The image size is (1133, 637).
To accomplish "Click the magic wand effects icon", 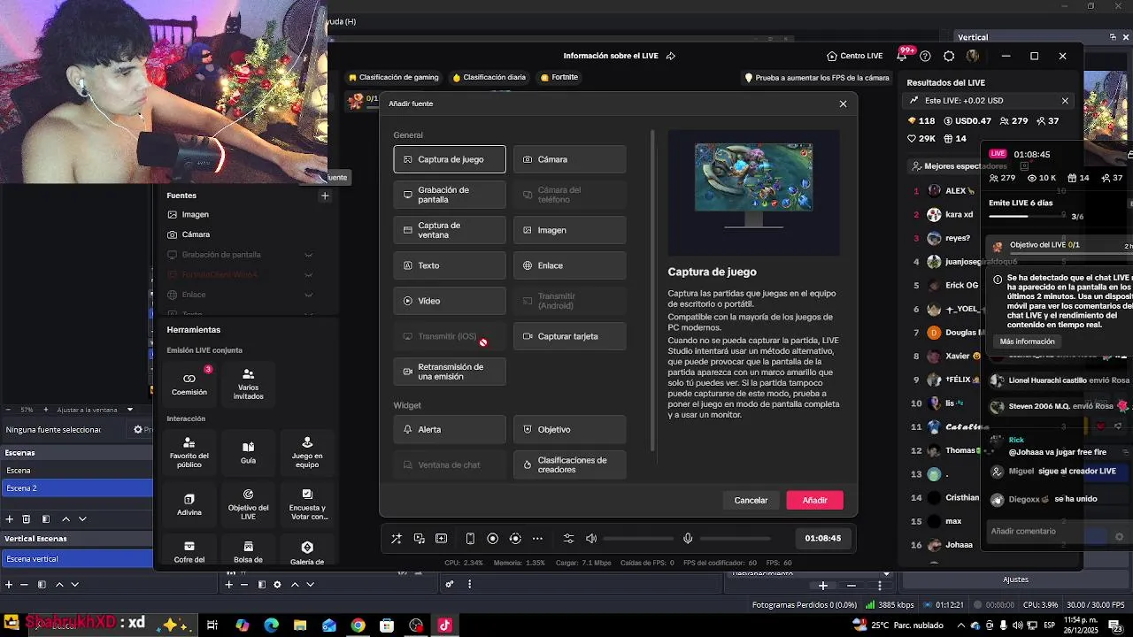I will [397, 538].
